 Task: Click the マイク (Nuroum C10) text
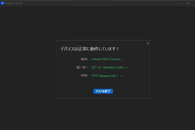(x=104, y=76)
